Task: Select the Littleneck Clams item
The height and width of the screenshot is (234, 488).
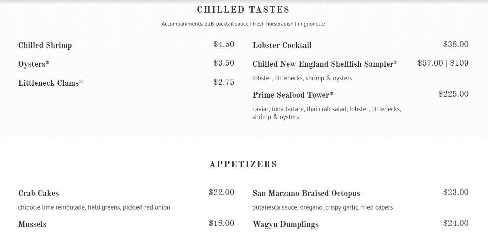Action: click(50, 83)
